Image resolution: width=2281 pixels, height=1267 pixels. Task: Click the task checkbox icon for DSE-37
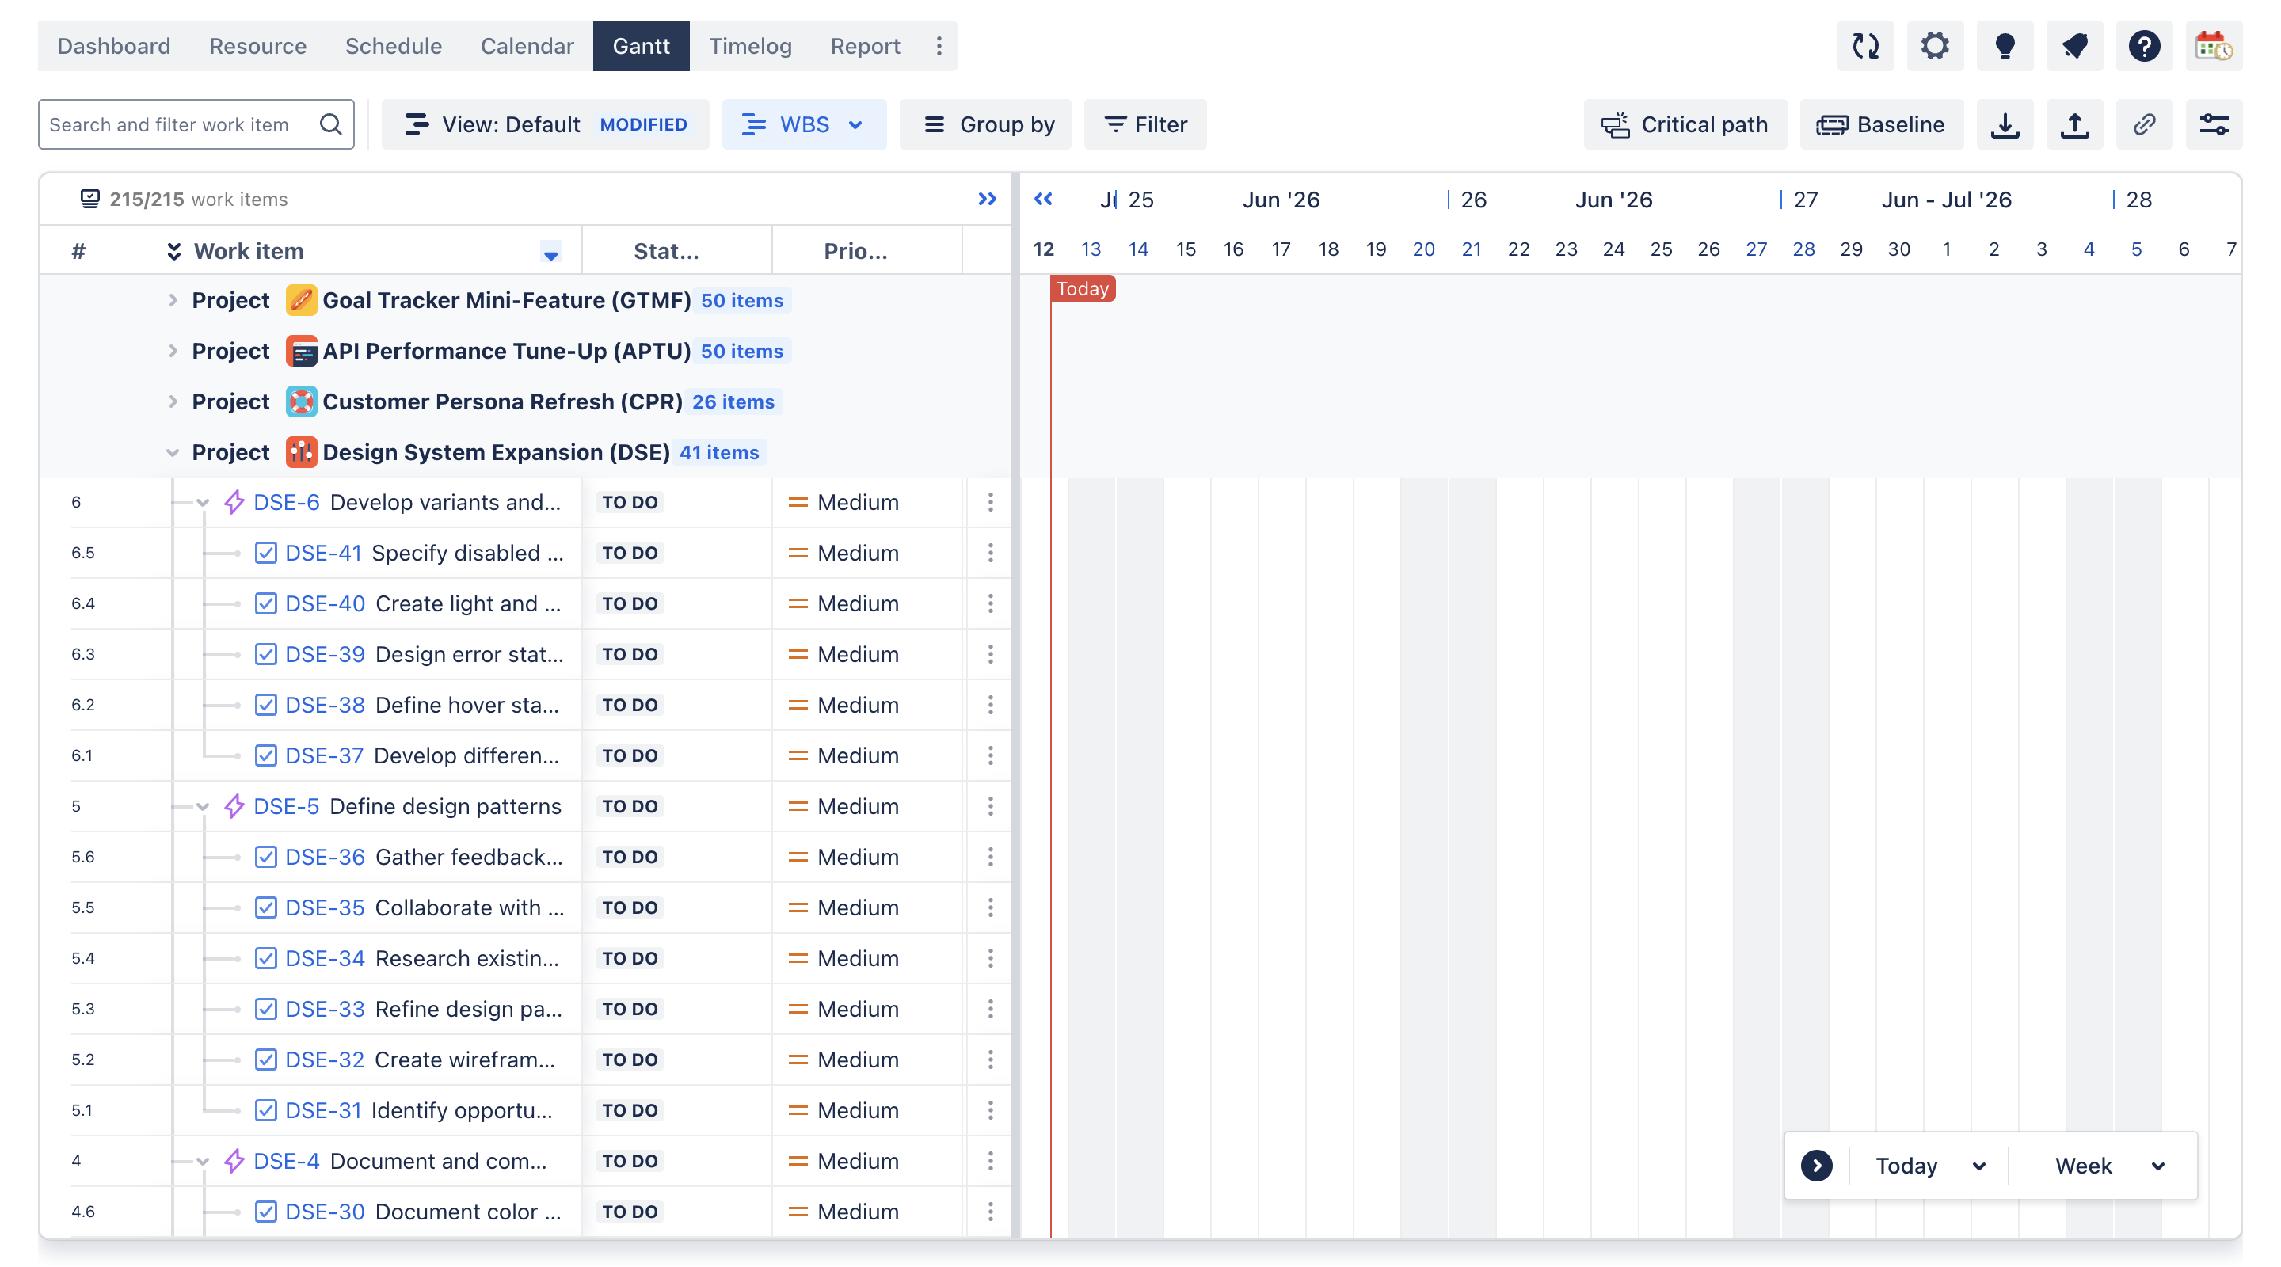click(265, 755)
